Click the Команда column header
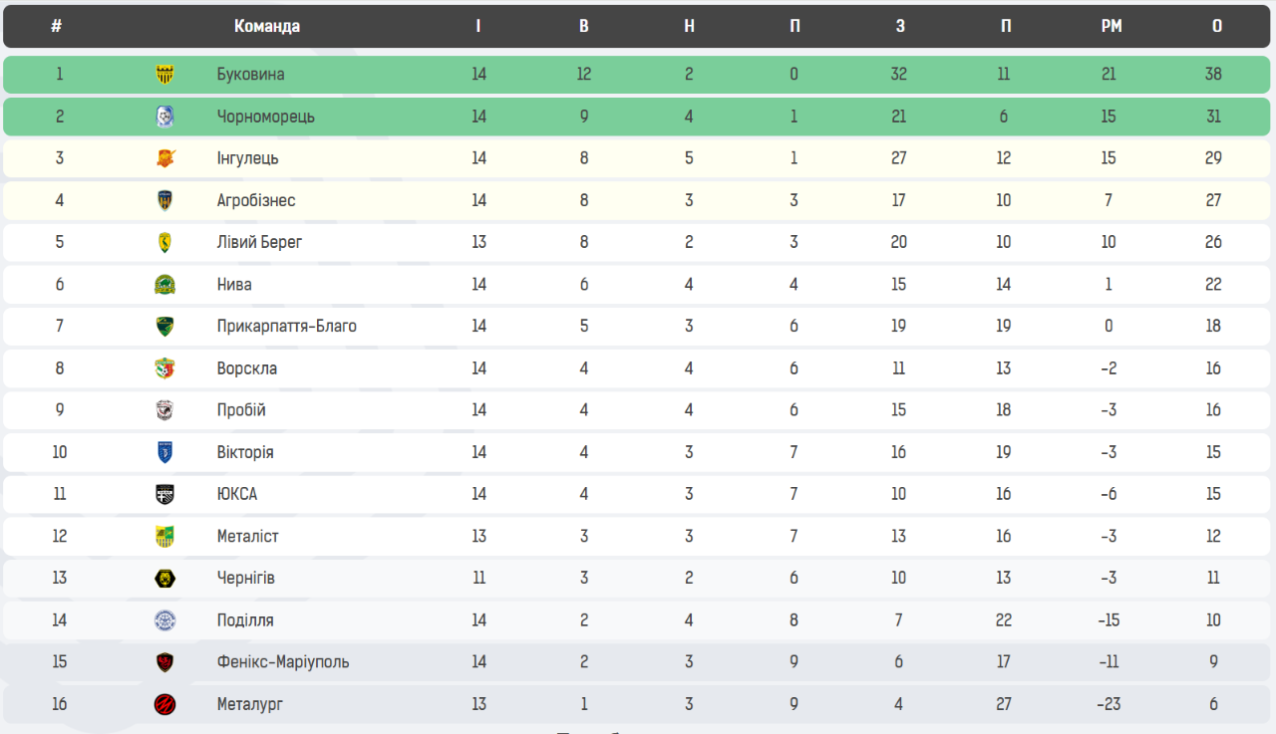The image size is (1276, 734). coord(267,27)
